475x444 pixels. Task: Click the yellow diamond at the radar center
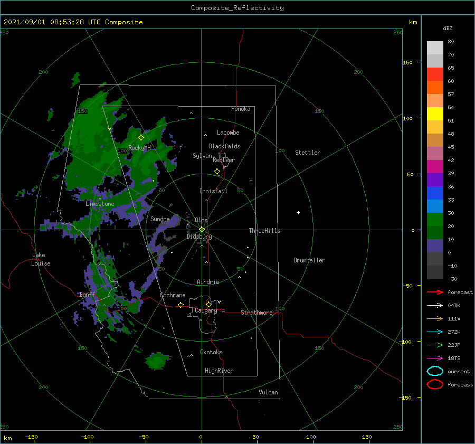point(202,230)
